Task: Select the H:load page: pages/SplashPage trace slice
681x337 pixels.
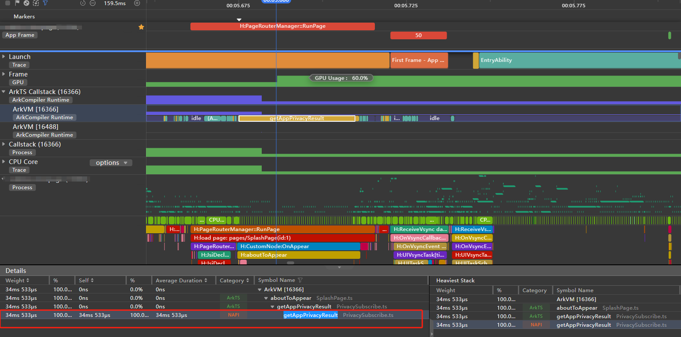Action: (283, 238)
